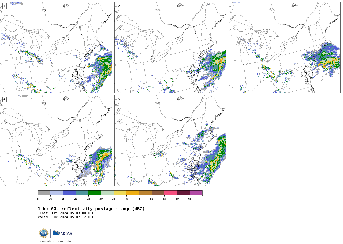Click the blue 15-20 dBZ swatch
Screen dimensions: 343x244
point(69,193)
